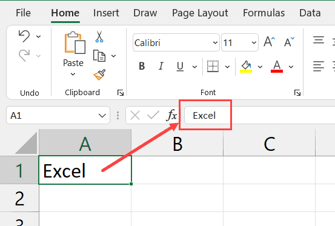Select row 2 header
Image resolution: width=335 pixels, height=226 pixels.
tap(19, 198)
